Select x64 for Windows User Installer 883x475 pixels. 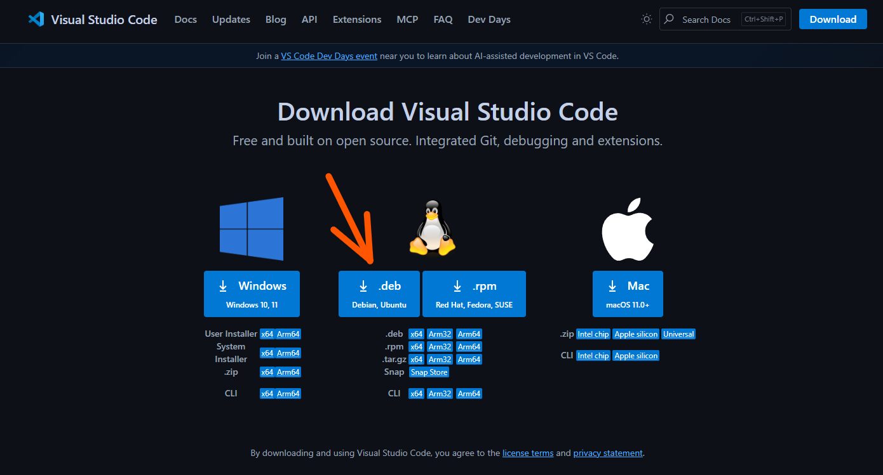click(267, 334)
